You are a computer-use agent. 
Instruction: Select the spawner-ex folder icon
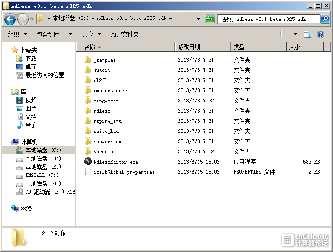tap(88, 141)
